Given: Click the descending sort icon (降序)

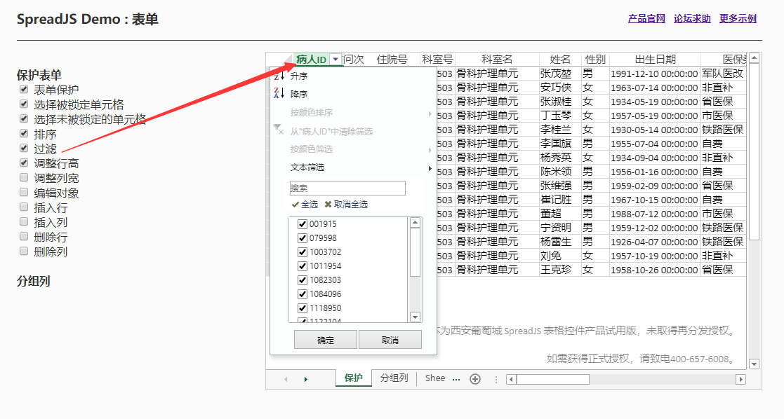Looking at the screenshot, I should coord(279,93).
